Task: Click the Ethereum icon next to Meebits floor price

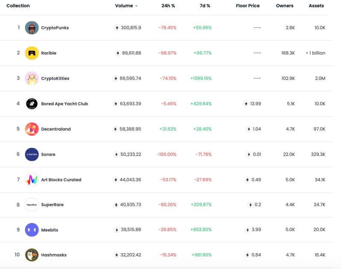Action: tap(247, 230)
